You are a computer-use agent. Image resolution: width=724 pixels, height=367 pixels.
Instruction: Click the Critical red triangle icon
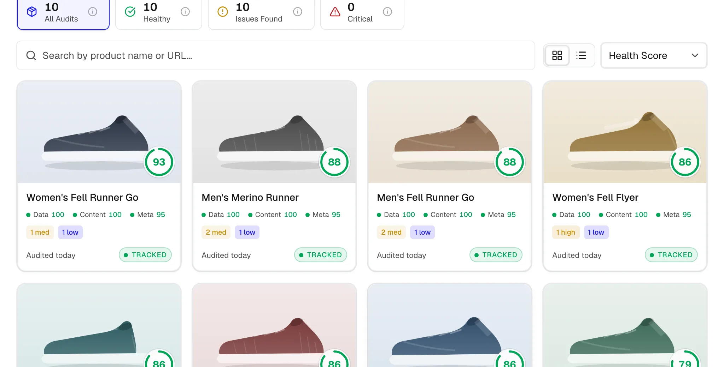(x=335, y=12)
